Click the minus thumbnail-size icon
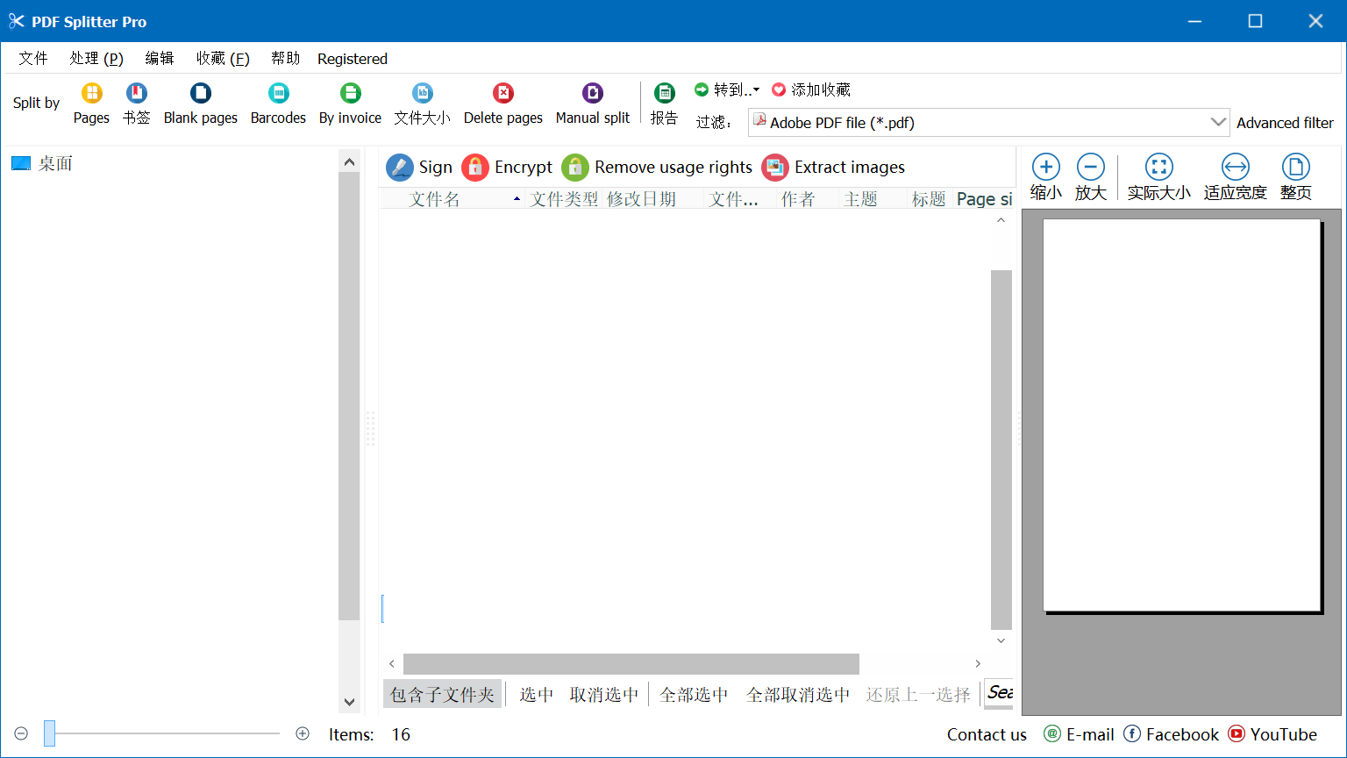This screenshot has height=758, width=1347. [22, 733]
